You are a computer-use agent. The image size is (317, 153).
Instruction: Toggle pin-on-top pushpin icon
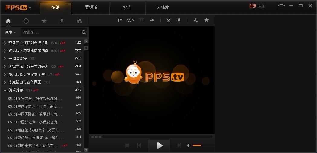[152, 20]
